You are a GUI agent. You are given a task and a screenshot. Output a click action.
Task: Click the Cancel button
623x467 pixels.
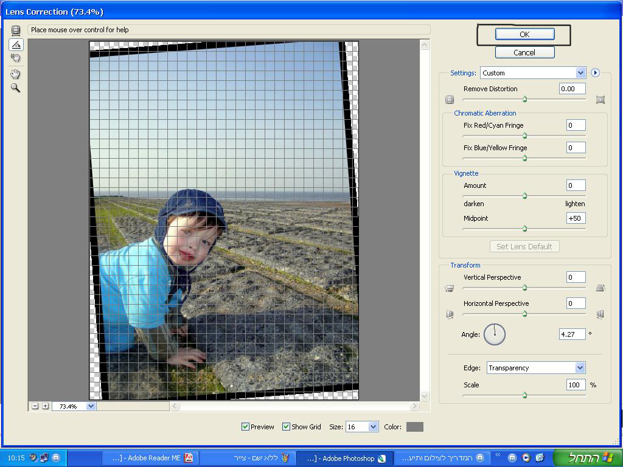click(x=524, y=52)
